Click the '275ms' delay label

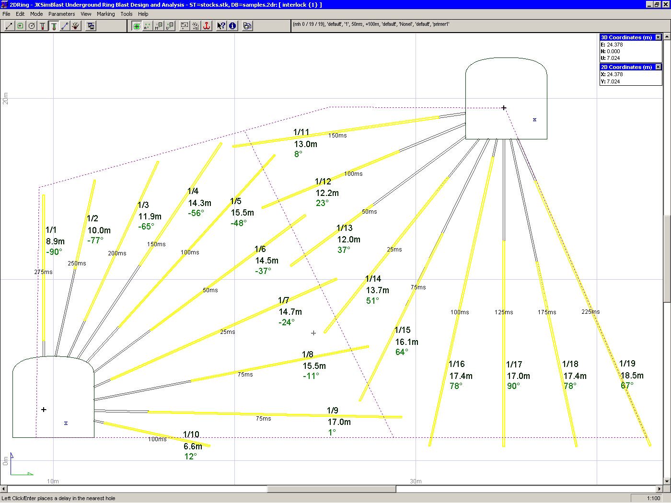(43, 272)
